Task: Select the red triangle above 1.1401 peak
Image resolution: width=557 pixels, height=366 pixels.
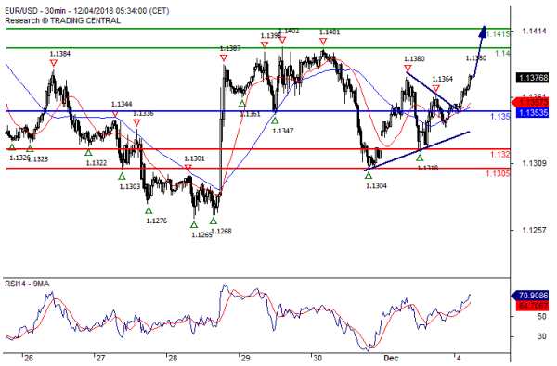Action: point(323,42)
